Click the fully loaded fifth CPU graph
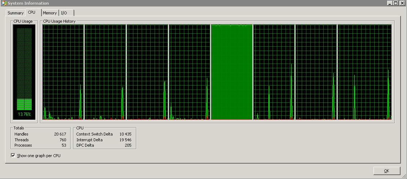Screen dimensions: 407x179 click(232, 72)
